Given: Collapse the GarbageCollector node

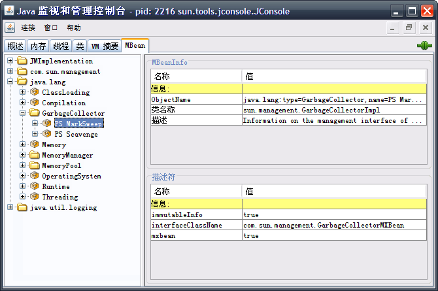Looking at the screenshot, I should coord(23,113).
